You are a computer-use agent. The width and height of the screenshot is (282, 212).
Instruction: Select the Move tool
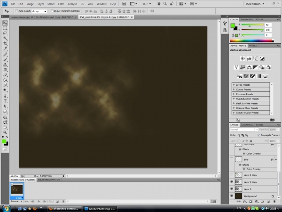pos(5,23)
